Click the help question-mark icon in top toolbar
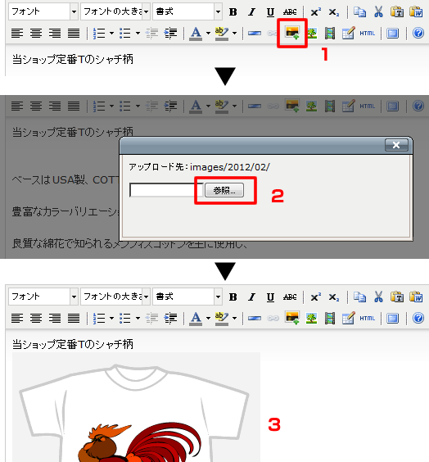Image resolution: width=429 pixels, height=462 pixels. (x=418, y=33)
